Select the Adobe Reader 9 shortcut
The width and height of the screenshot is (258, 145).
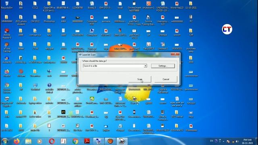[7, 33]
